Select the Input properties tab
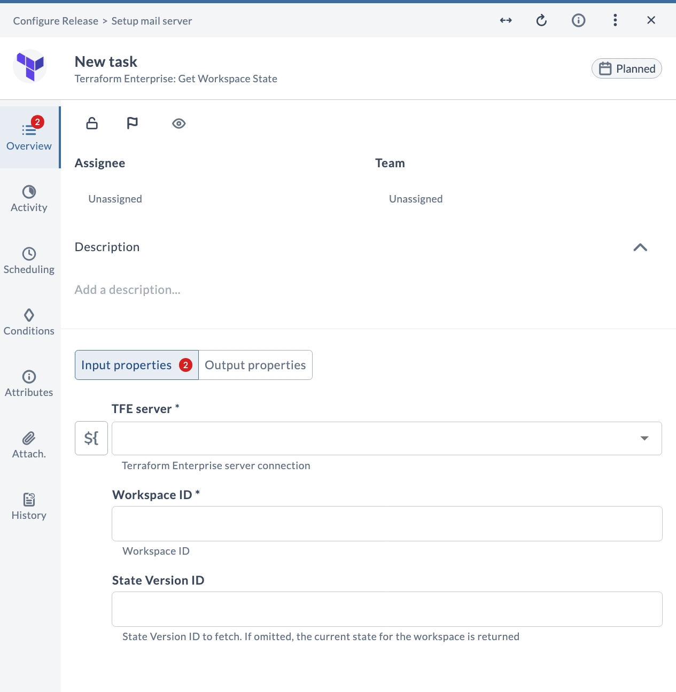The width and height of the screenshot is (676, 692). click(x=137, y=365)
